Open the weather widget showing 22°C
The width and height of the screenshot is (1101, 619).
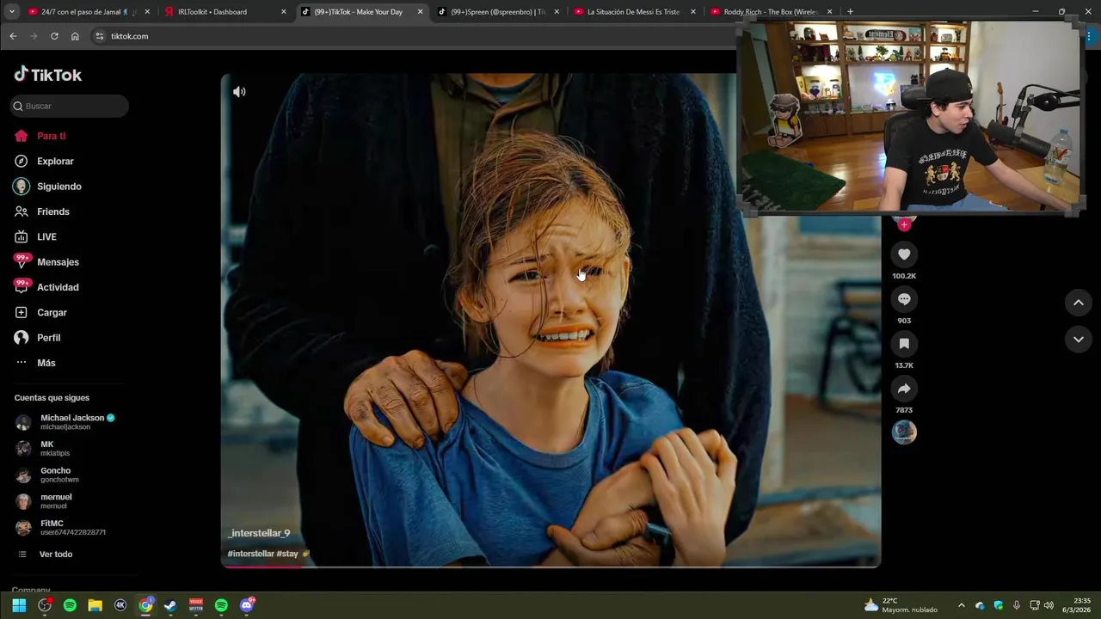901,605
